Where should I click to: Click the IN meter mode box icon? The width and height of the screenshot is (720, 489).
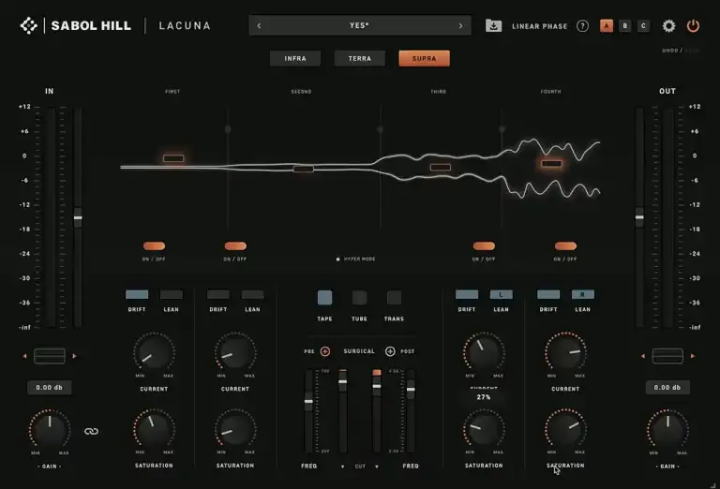[x=50, y=356]
